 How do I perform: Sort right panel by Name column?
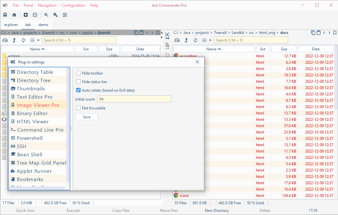(214, 49)
